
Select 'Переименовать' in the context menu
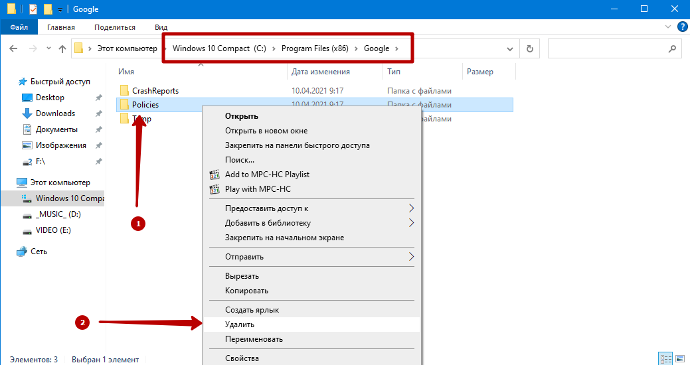[x=254, y=339]
